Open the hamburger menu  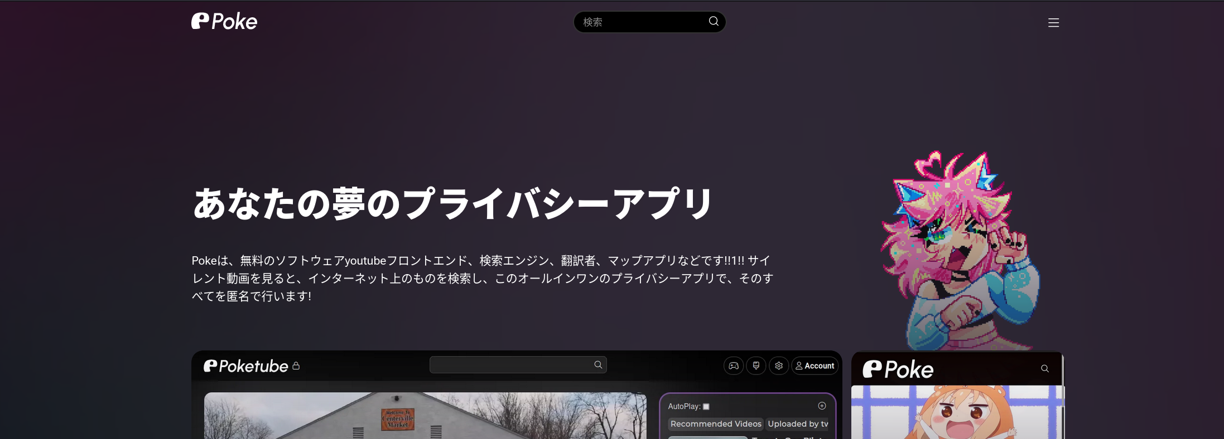click(x=1053, y=23)
